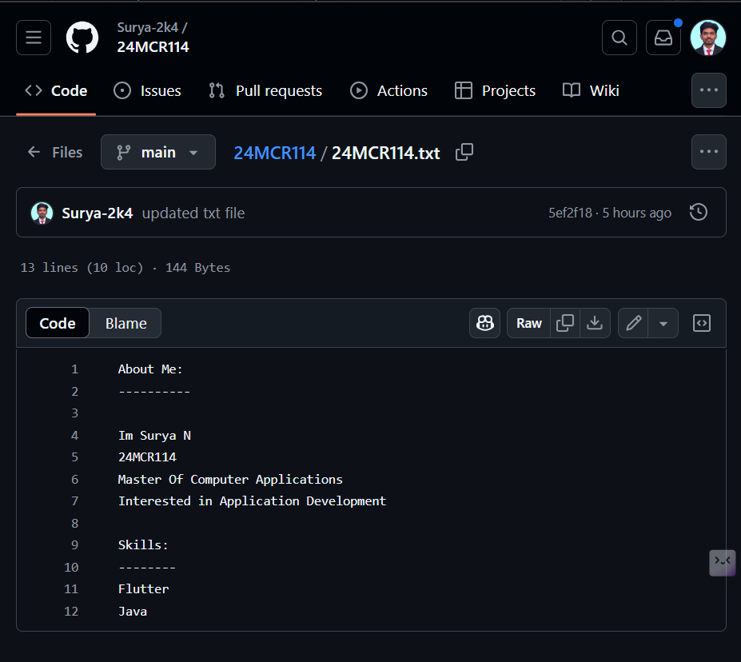Open the Surya-2k4 owner link in header

coord(147,27)
